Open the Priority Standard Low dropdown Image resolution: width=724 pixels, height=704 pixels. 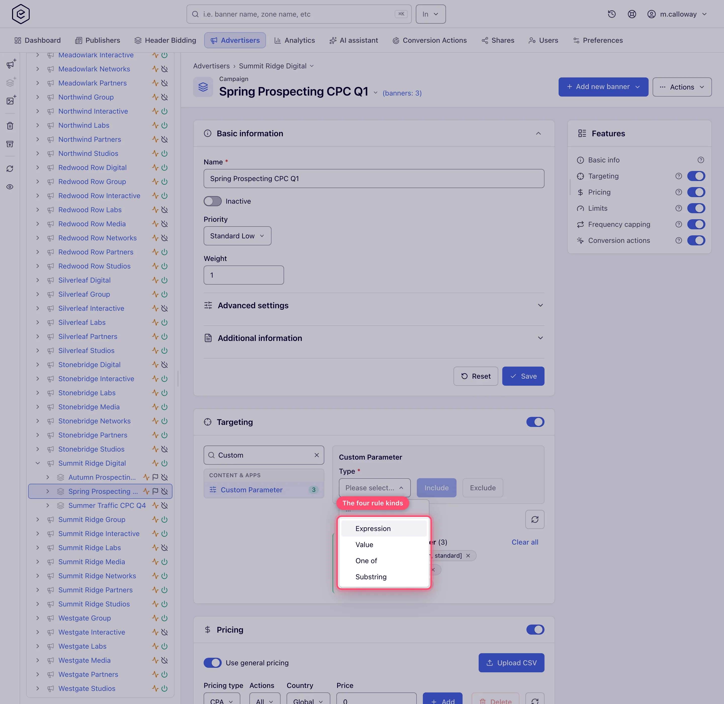coord(237,236)
